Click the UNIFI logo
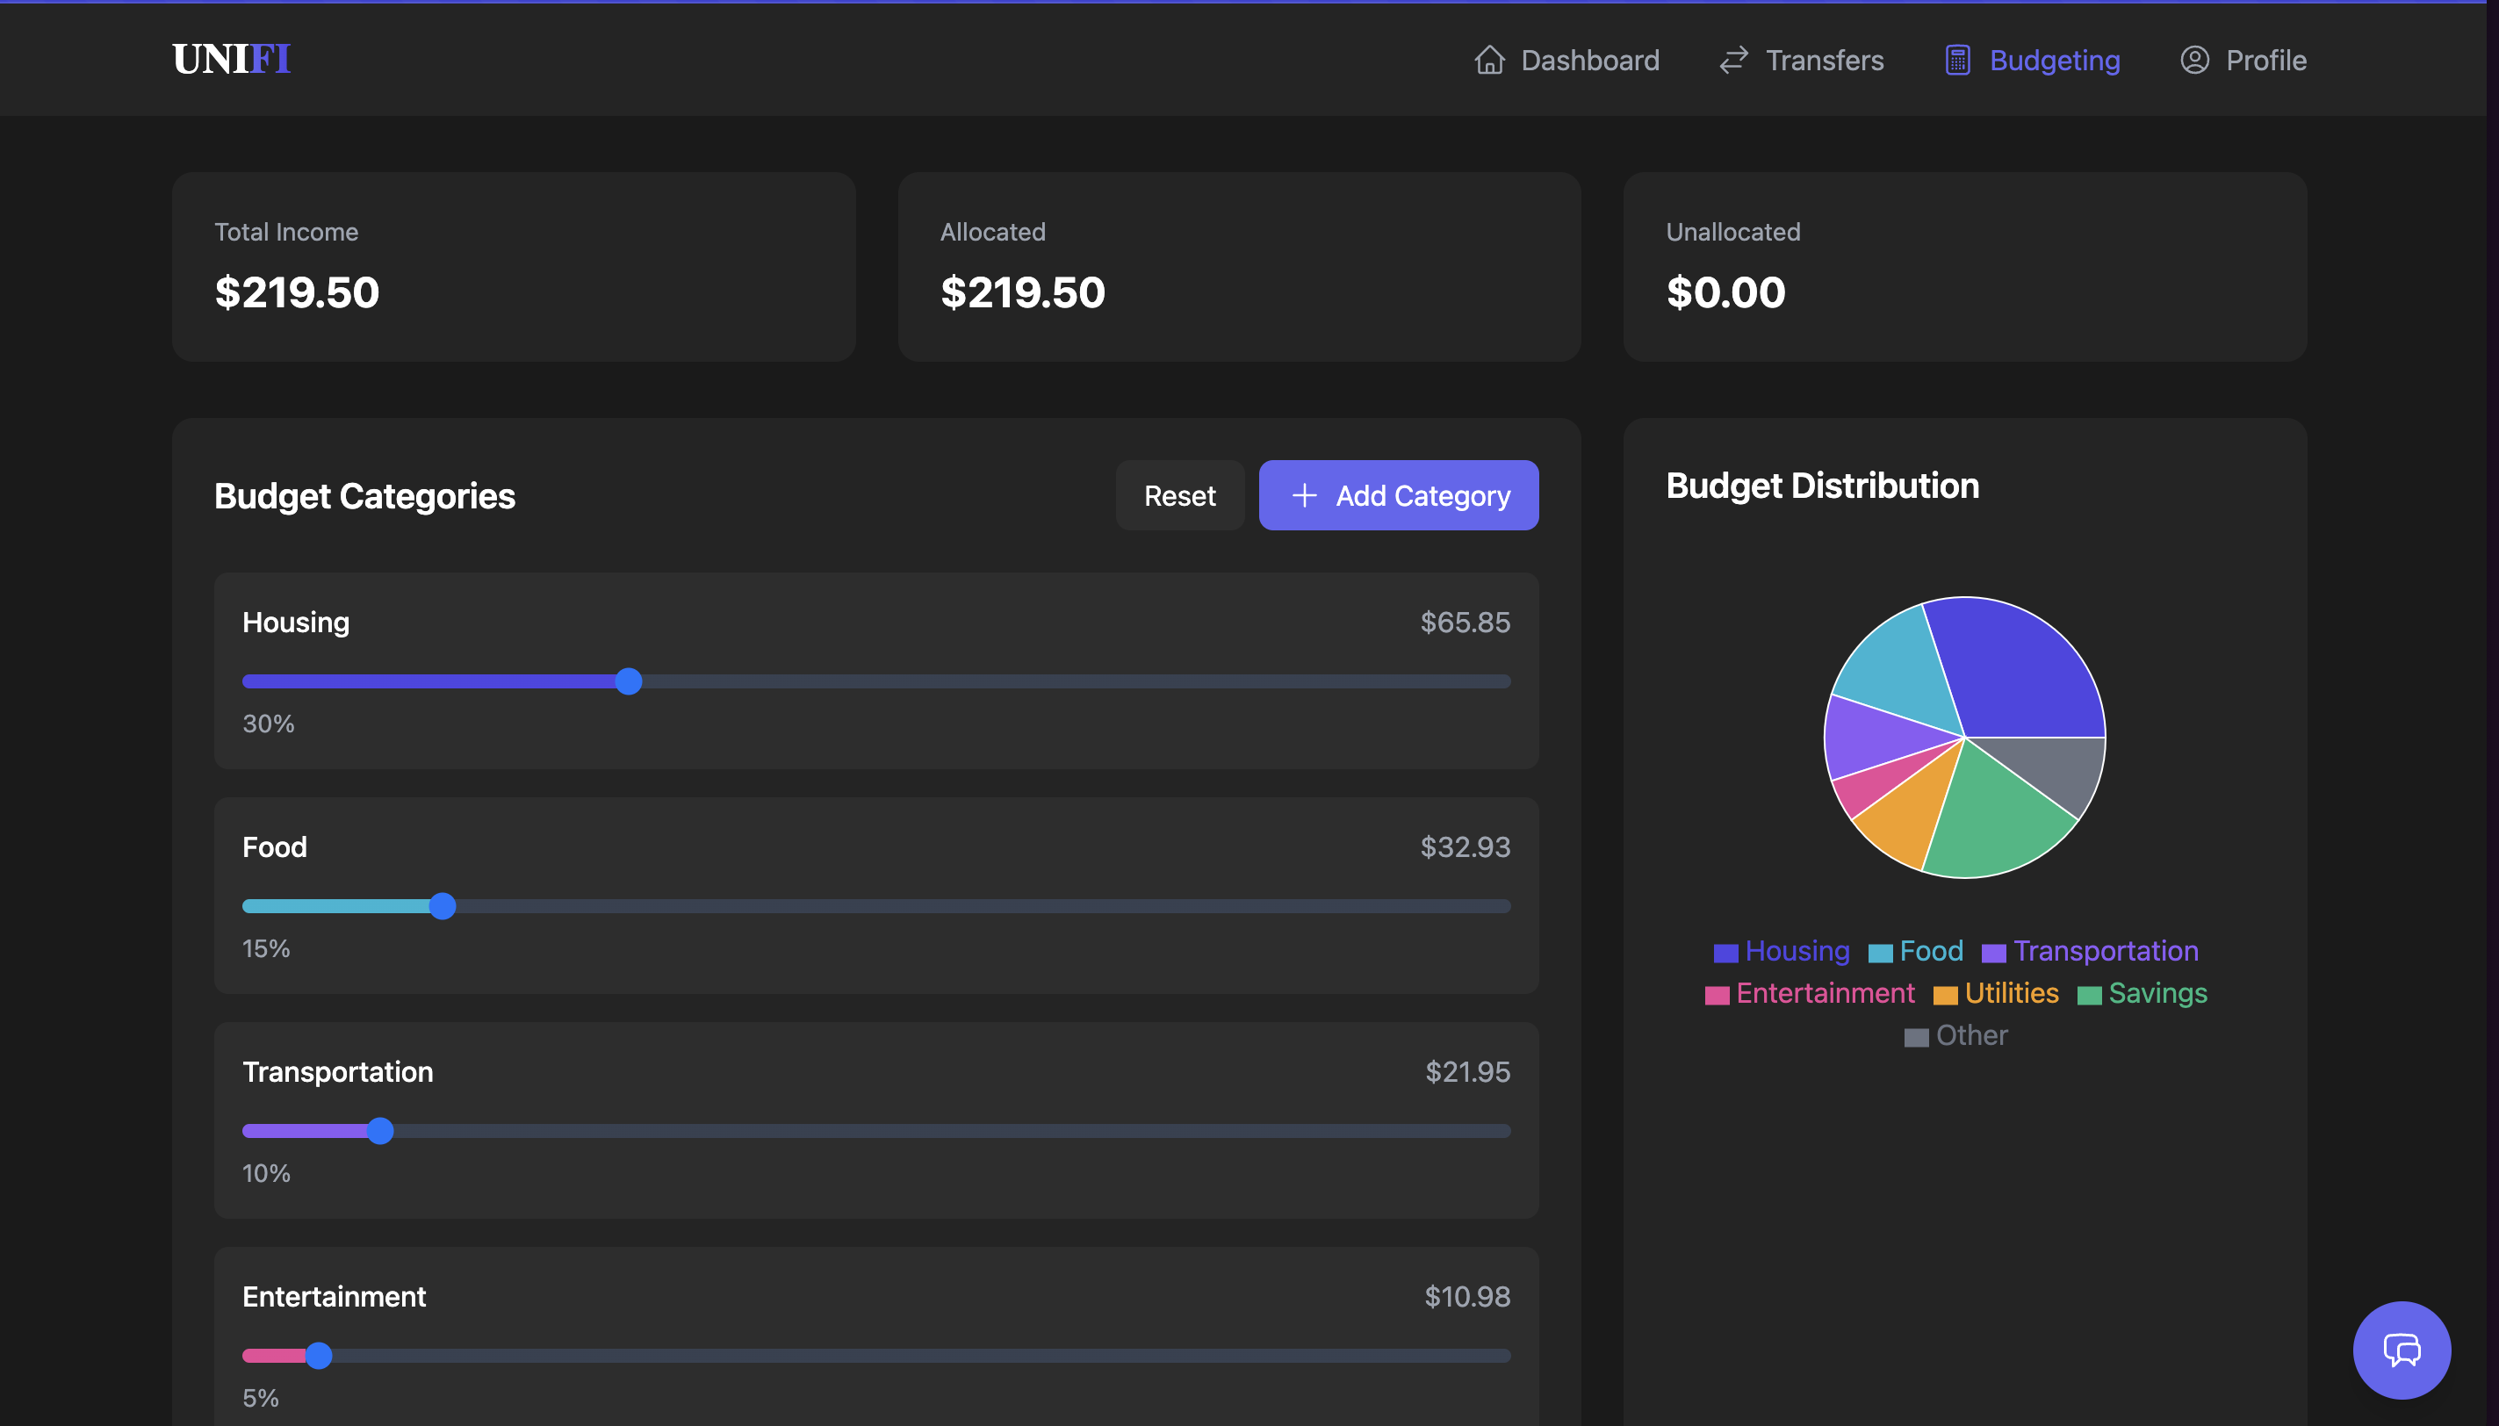This screenshot has width=2499, height=1426. tap(231, 60)
